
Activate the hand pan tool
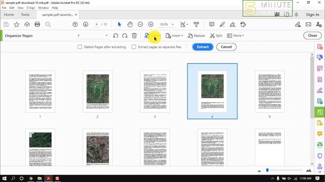(x=130, y=24)
